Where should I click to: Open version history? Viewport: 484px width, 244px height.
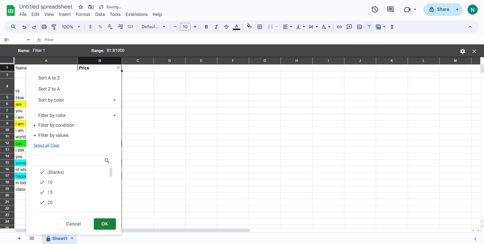375,9
